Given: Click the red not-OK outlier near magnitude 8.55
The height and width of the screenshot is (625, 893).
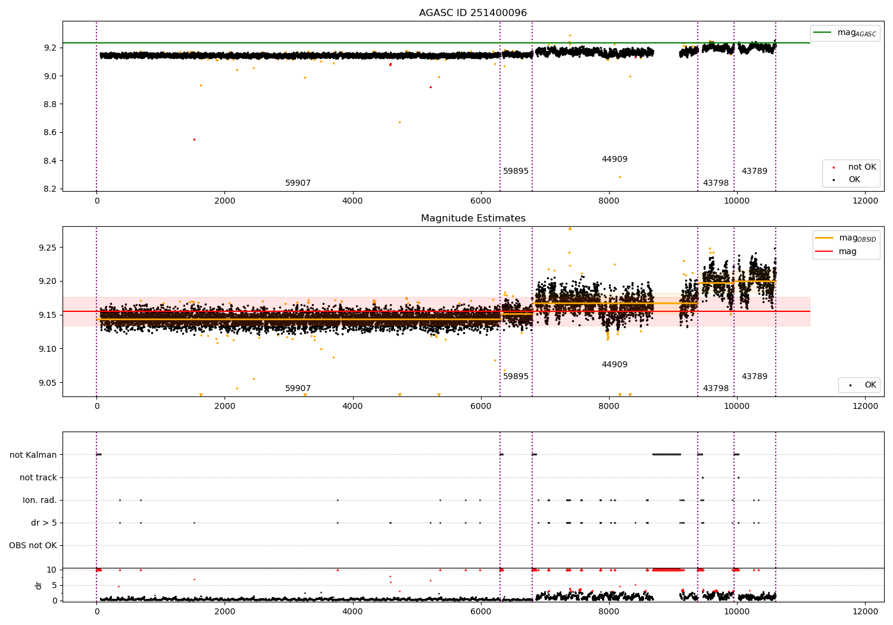Looking at the screenshot, I should pos(193,140).
